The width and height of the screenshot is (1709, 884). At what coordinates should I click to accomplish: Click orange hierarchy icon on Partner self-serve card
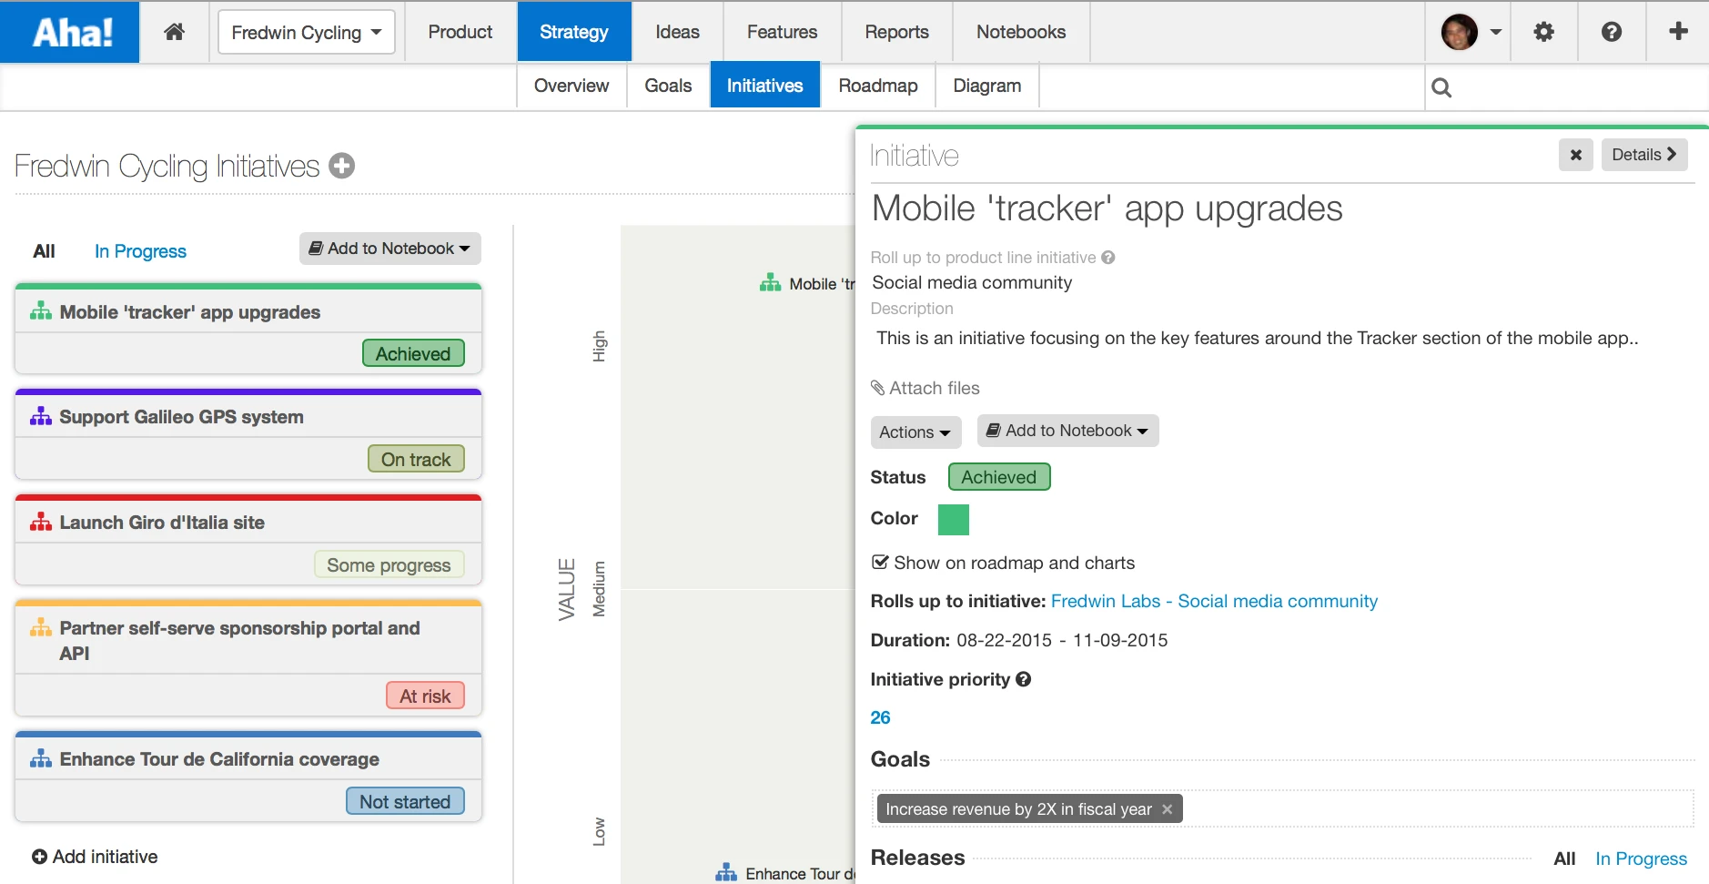(x=41, y=627)
